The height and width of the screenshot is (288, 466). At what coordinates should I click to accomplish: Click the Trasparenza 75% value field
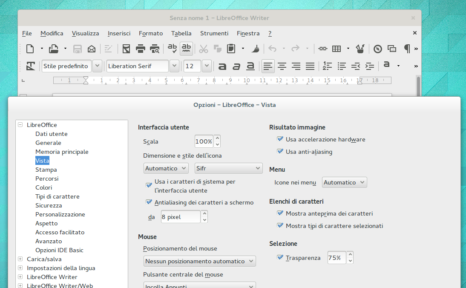tap(337, 258)
